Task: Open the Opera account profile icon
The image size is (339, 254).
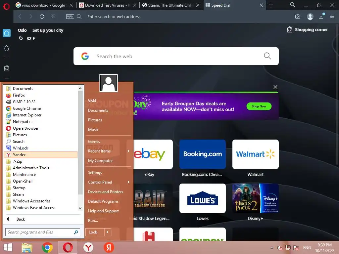Action: (310, 17)
